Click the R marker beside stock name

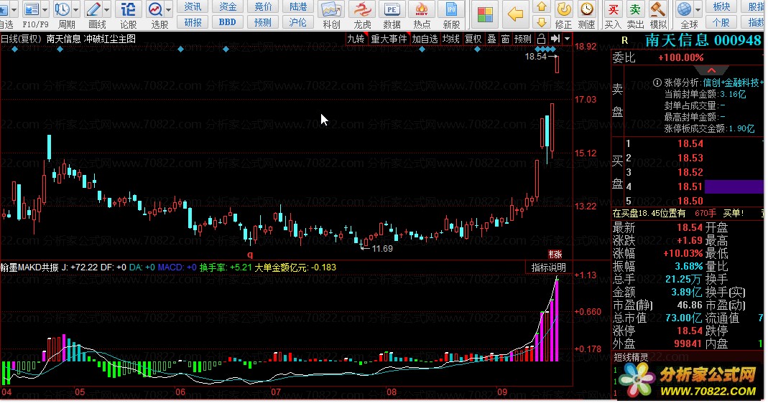click(x=624, y=41)
